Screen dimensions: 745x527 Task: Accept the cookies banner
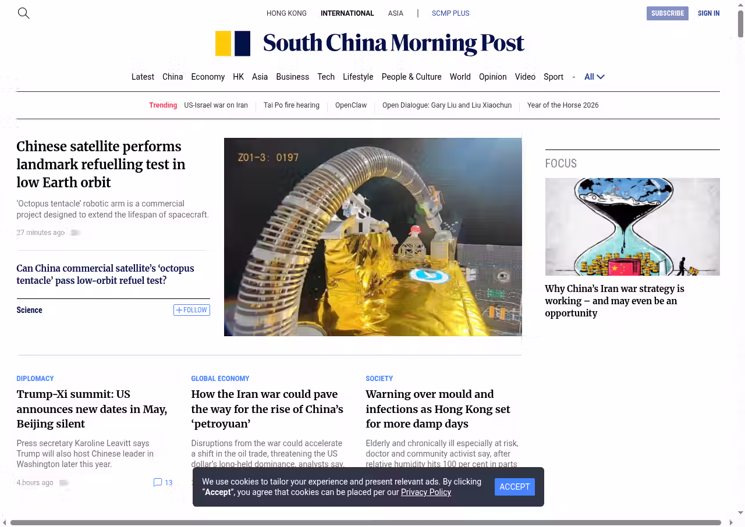pyautogui.click(x=515, y=487)
